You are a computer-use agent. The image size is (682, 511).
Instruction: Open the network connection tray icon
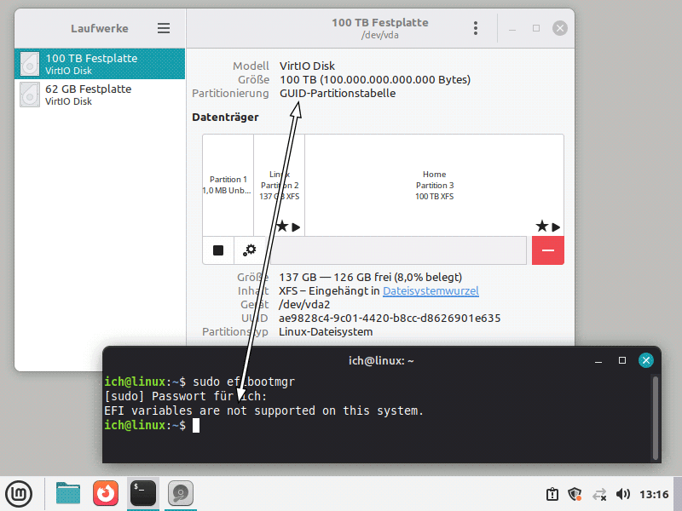[x=599, y=494]
